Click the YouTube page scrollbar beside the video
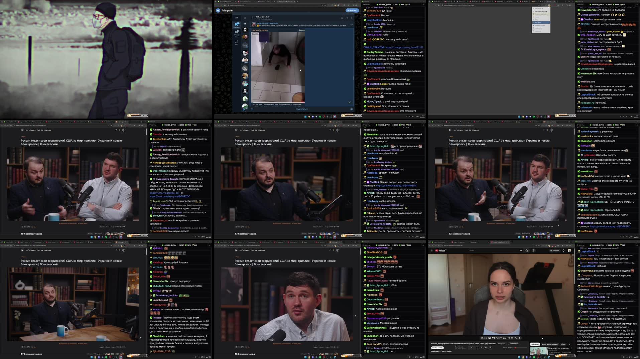Image resolution: width=640 pixels, height=359 pixels. tap(574, 267)
